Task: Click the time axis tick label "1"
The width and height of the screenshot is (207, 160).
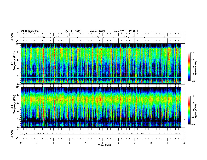Action: (x=37, y=143)
